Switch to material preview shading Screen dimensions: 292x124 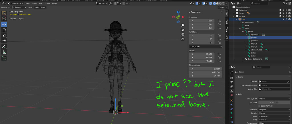click(220, 3)
